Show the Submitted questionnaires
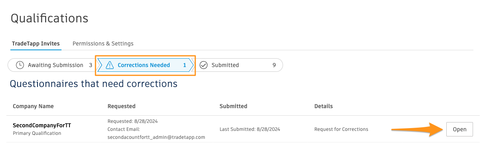 pos(239,65)
